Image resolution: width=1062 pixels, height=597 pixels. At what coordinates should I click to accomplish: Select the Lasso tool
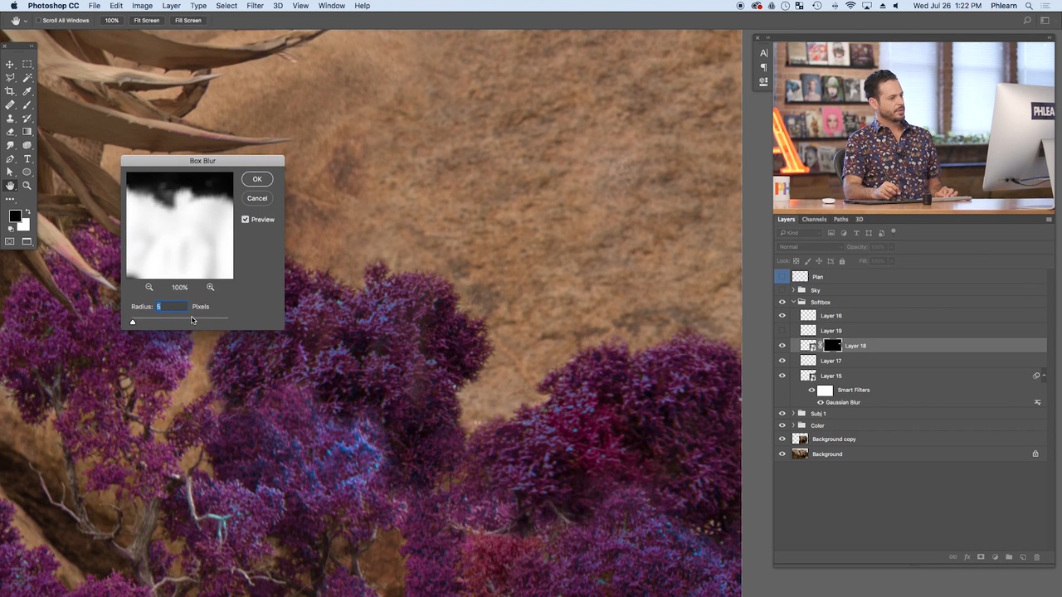(x=10, y=77)
